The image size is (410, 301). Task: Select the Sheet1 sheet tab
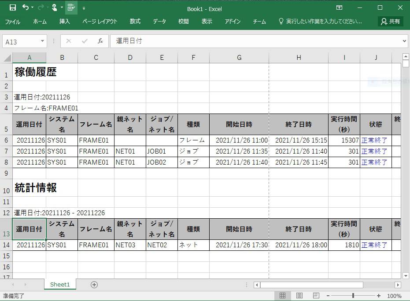(x=60, y=284)
